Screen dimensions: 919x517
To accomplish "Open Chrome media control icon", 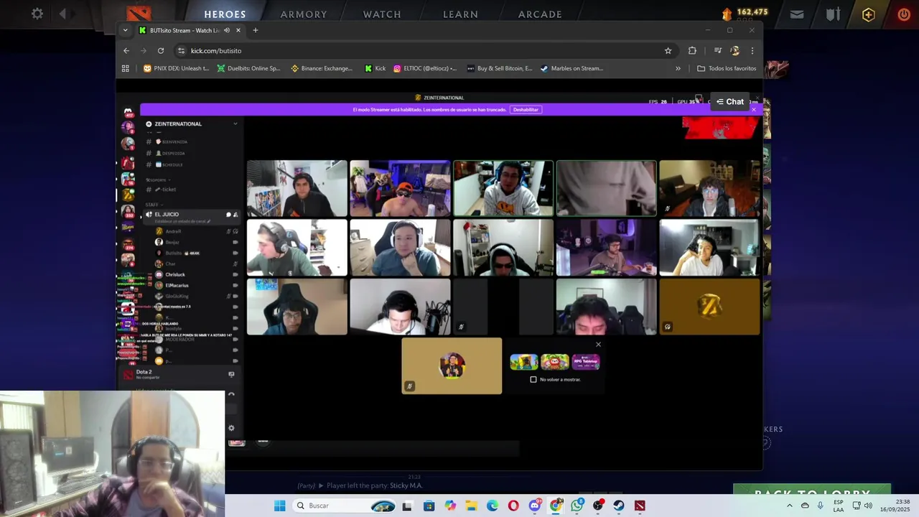I will [x=717, y=50].
